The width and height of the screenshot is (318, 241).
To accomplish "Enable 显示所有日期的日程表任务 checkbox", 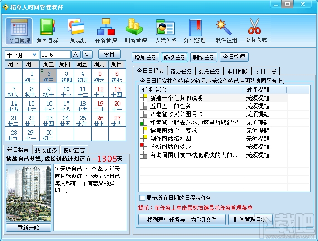I will pyautogui.click(x=142, y=198).
